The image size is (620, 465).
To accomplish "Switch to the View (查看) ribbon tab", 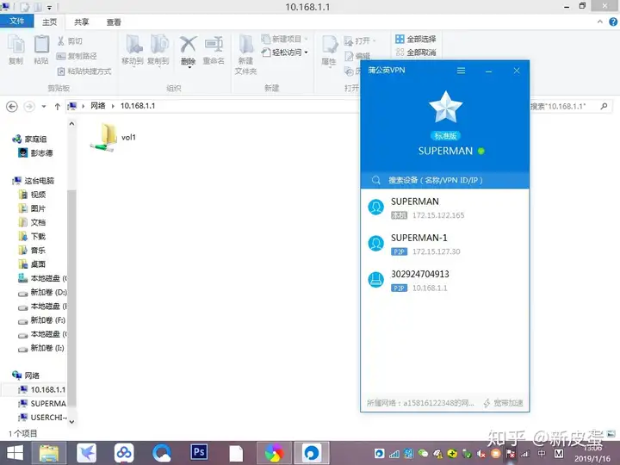I will pyautogui.click(x=114, y=22).
